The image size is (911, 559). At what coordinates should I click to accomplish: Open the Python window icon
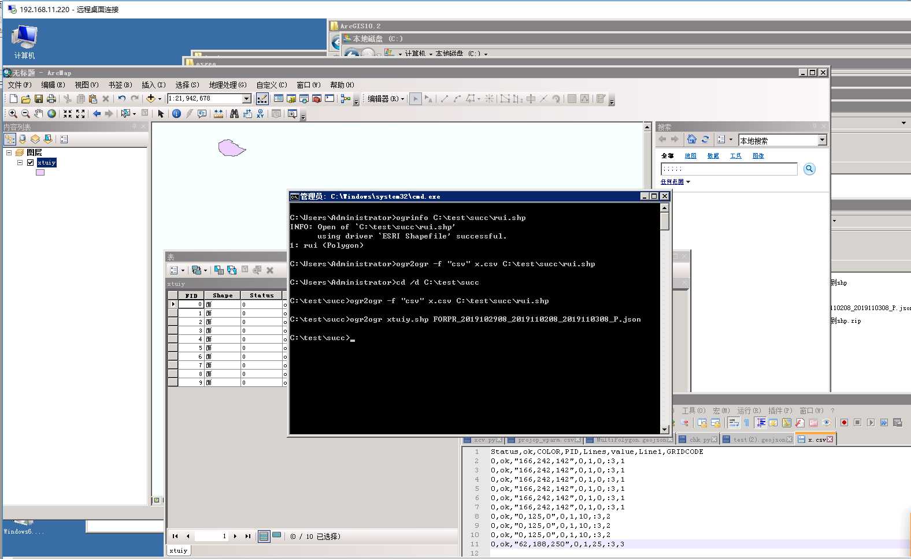pos(329,99)
